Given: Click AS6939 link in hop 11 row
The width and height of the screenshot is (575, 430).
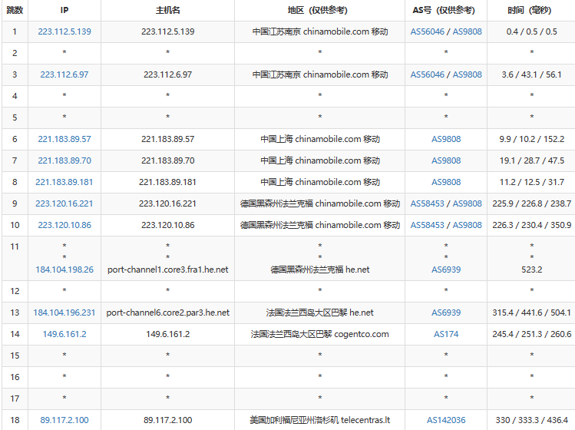Looking at the screenshot, I should (446, 270).
